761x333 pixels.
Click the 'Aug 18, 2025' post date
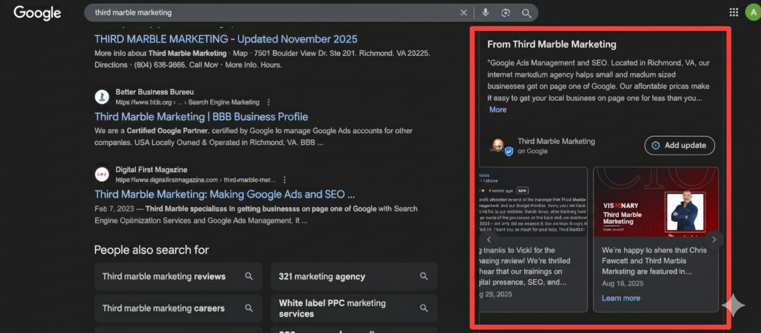(623, 283)
